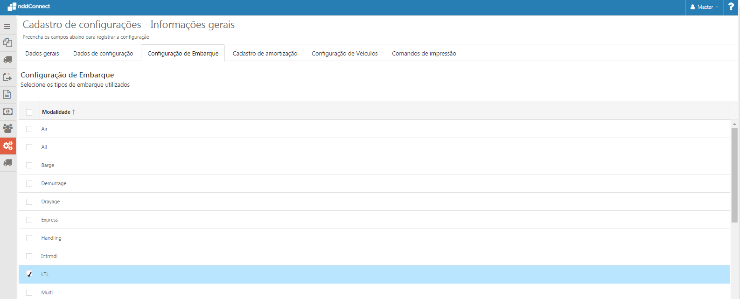Open the document page sidebar icon
This screenshot has width=746, height=299.
[7, 94]
